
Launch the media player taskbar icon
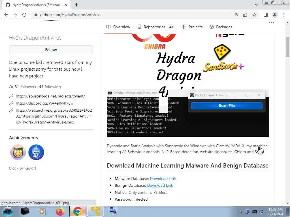click(42, 211)
